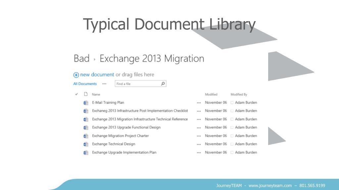The image size is (339, 190).
Task: Sort by the Modified By column header
Action: click(239, 94)
